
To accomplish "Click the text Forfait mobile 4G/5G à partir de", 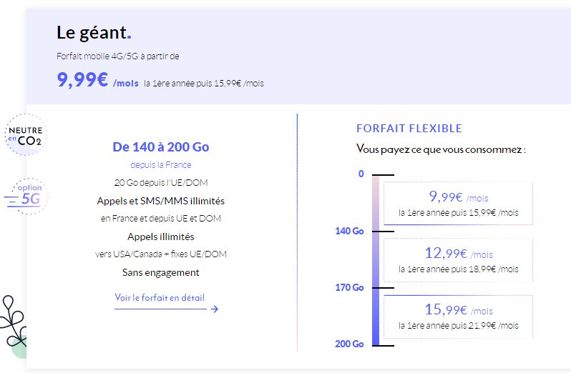I will click(x=117, y=56).
